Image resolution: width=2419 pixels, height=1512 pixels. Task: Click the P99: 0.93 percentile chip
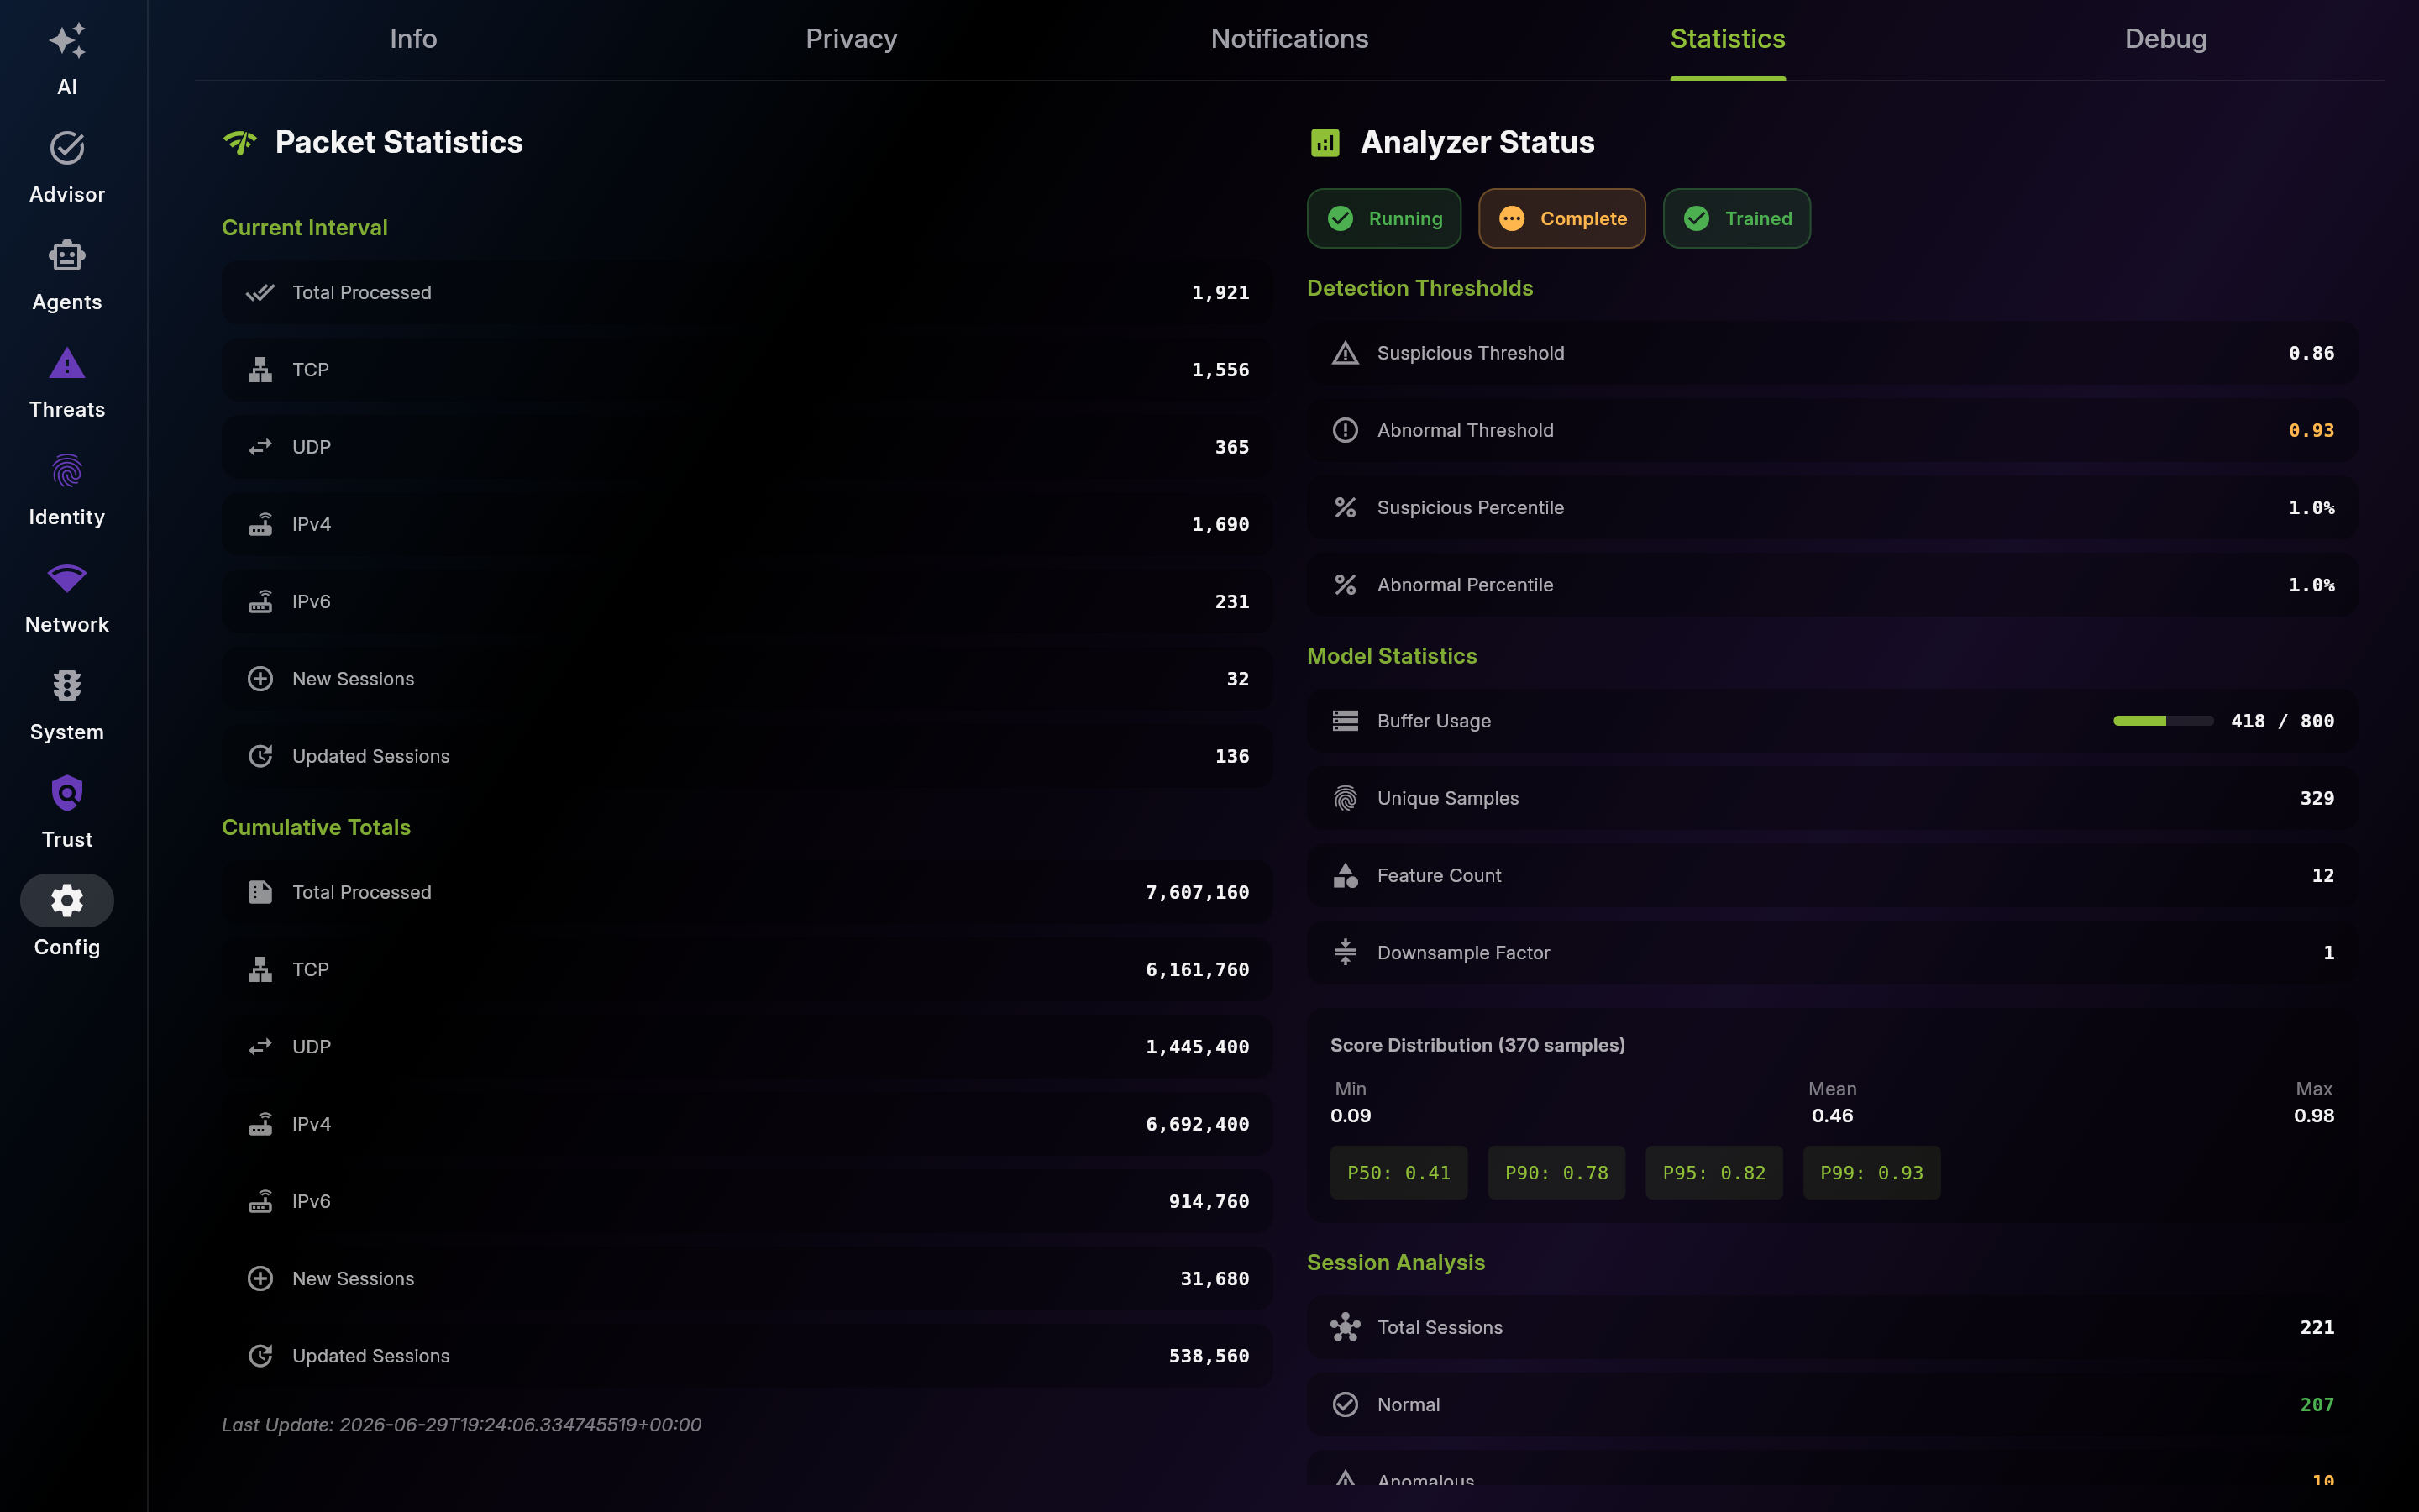[x=1871, y=1173]
